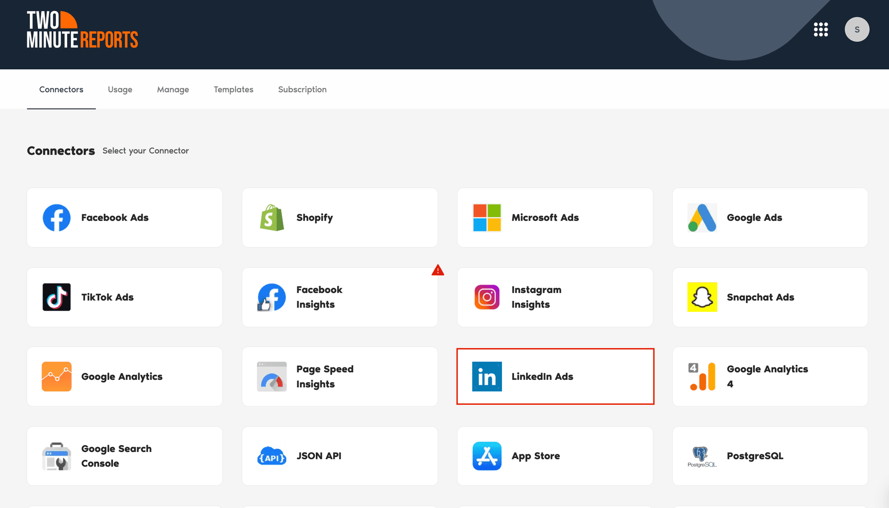
Task: Click the warning badge on Facebook Insights
Action: [x=438, y=270]
